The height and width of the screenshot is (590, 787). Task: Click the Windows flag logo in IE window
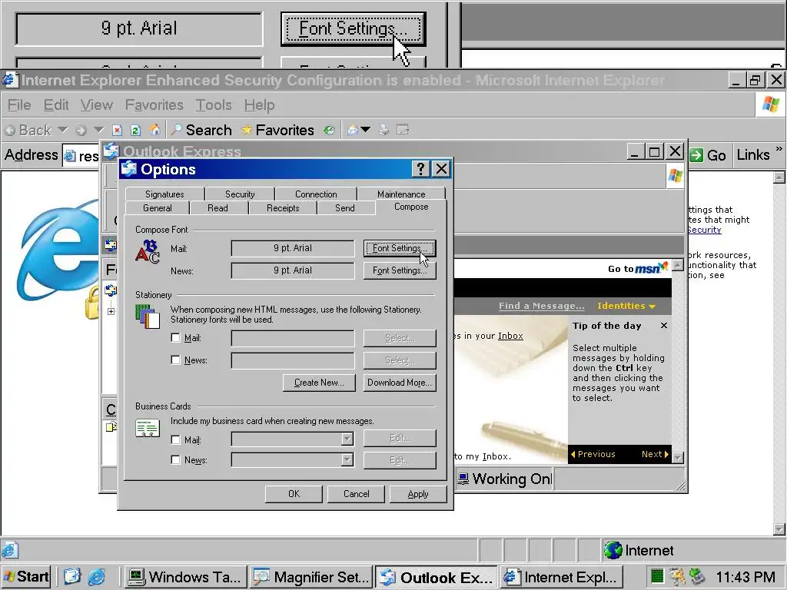[x=771, y=104]
